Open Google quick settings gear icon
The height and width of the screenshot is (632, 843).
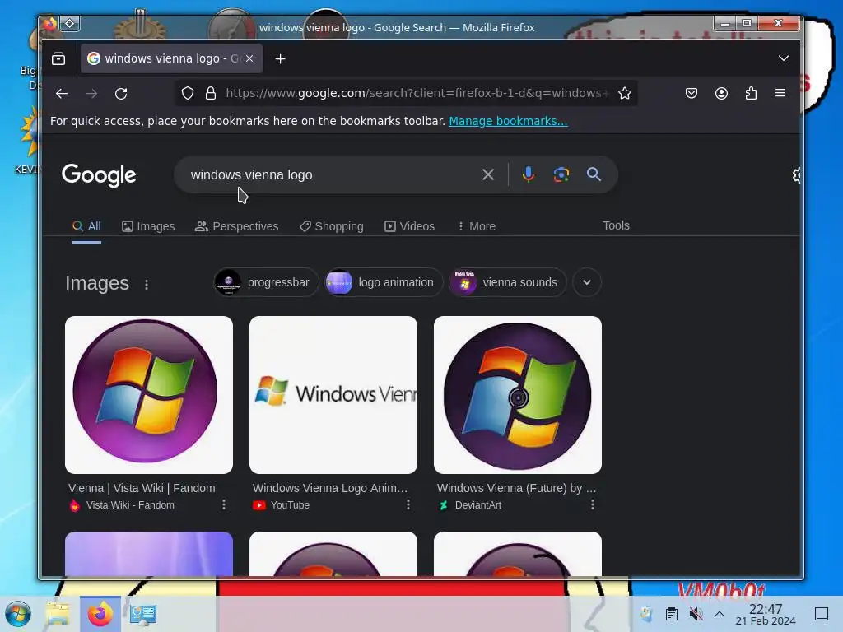point(796,175)
